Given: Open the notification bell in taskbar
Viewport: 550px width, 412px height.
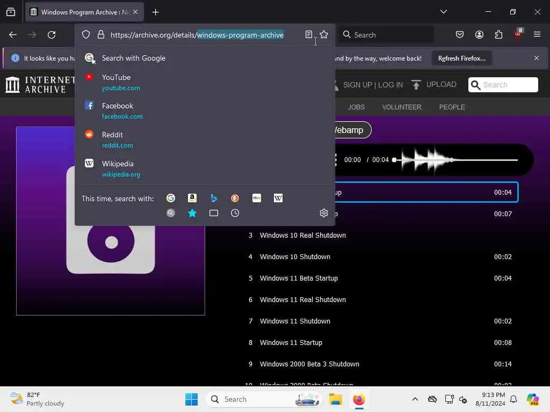Looking at the screenshot, I should (x=513, y=399).
